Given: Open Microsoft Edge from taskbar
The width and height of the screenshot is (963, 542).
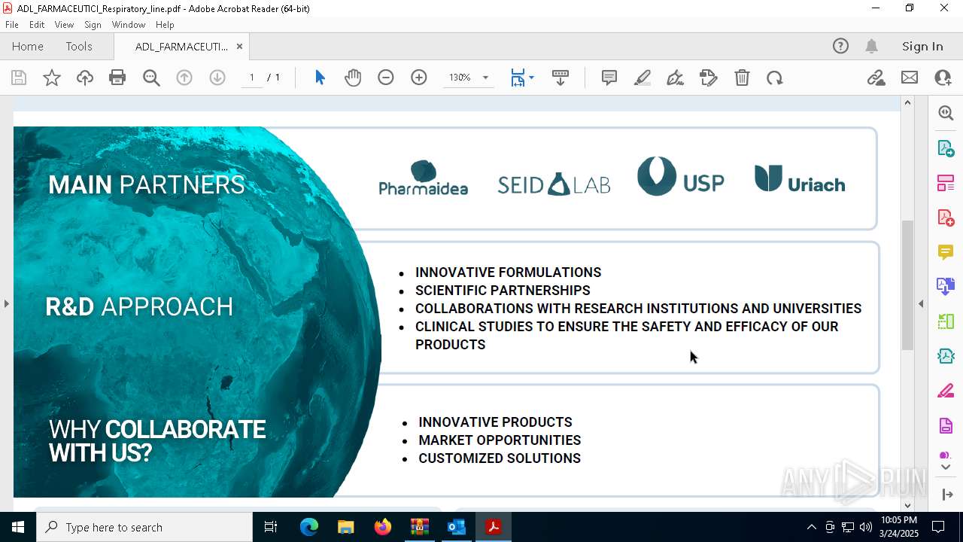Looking at the screenshot, I should click(x=309, y=527).
